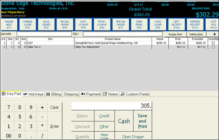Click Special Order (F7)
This screenshot has height=140, width=219.
[x=120, y=25]
